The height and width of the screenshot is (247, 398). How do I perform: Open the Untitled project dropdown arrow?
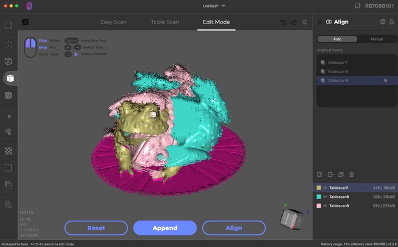(224, 6)
